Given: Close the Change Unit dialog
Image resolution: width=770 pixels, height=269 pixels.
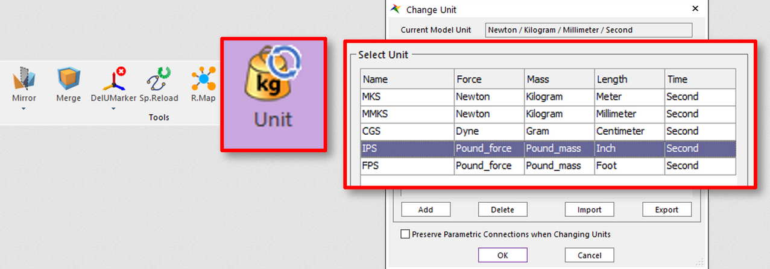Looking at the screenshot, I should click(x=695, y=8).
